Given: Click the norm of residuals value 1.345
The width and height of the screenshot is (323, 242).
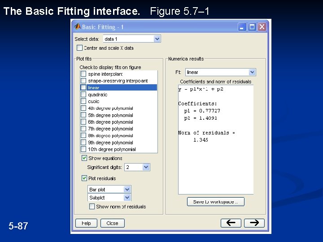Looking at the screenshot, I should pyautogui.click(x=201, y=140).
